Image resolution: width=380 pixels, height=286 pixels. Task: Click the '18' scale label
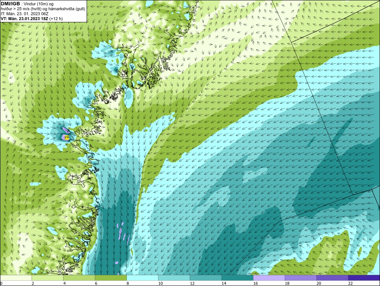(x=287, y=284)
